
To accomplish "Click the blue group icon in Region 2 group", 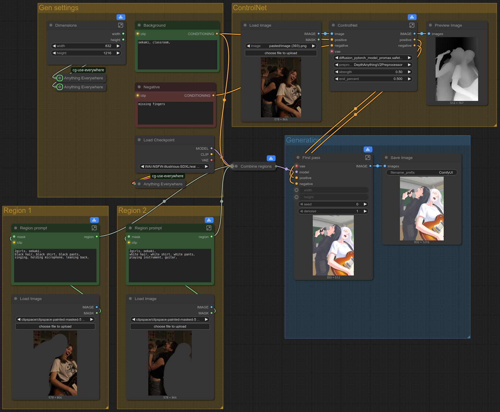I will pyautogui.click(x=209, y=220).
